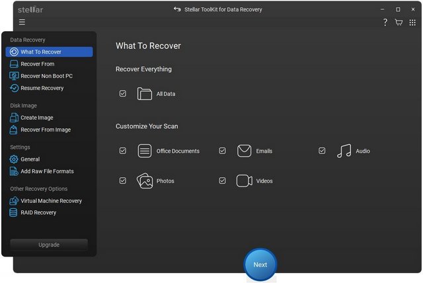Open the hamburger menu
This screenshot has width=423, height=283.
pos(22,22)
